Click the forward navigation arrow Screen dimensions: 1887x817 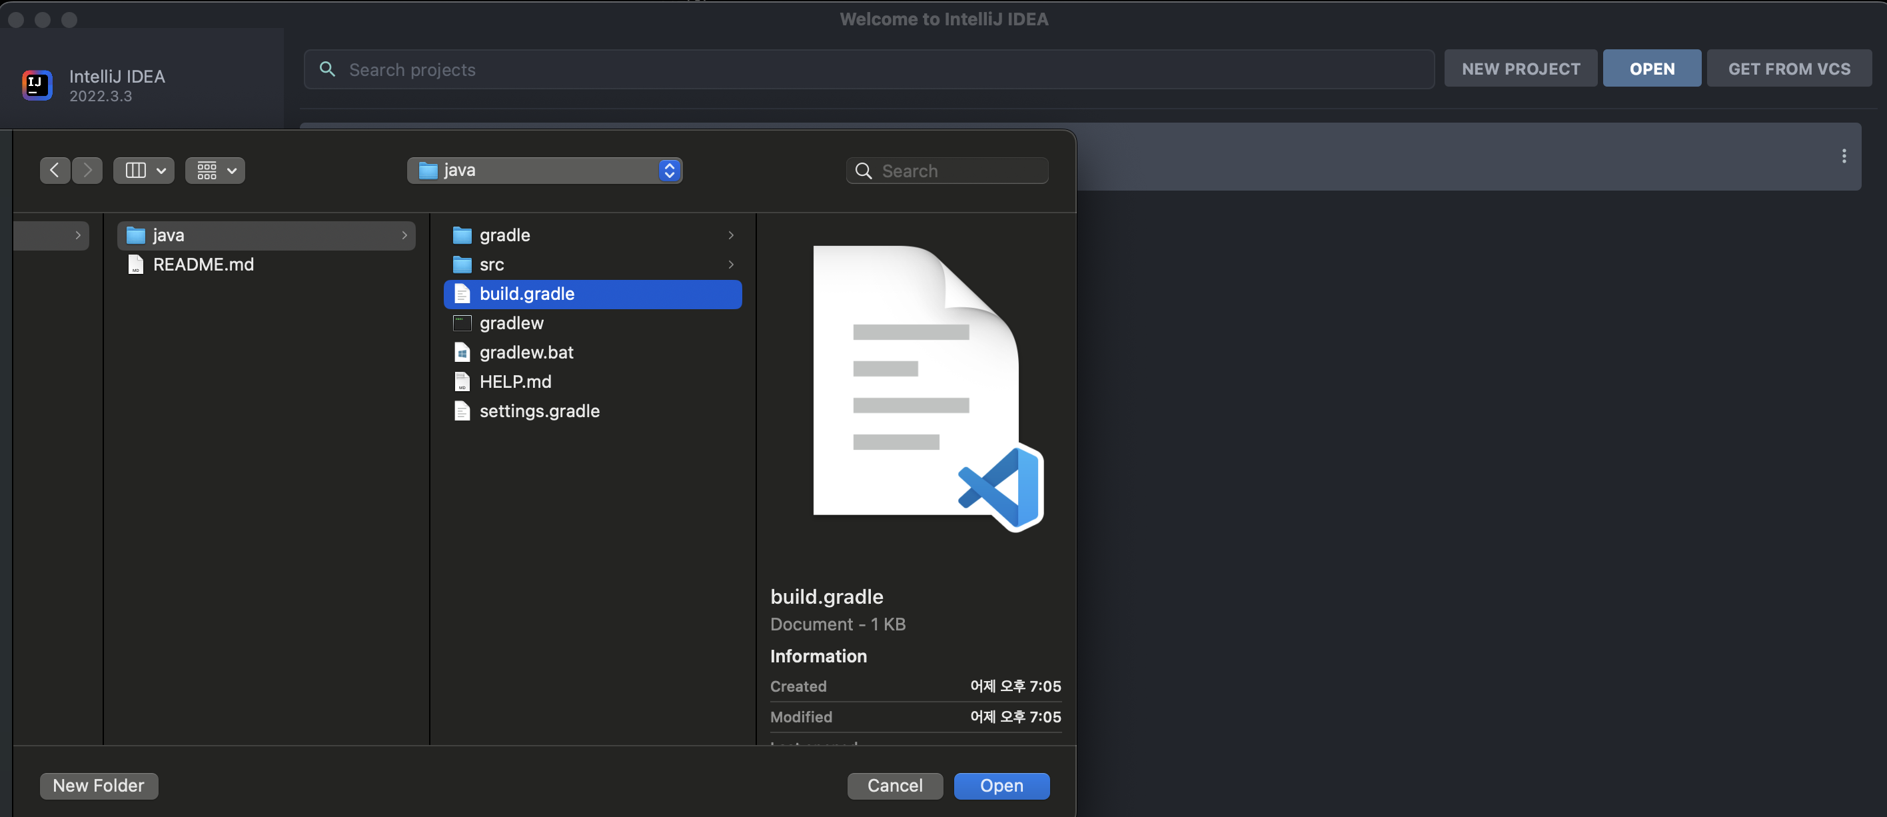[x=87, y=170]
